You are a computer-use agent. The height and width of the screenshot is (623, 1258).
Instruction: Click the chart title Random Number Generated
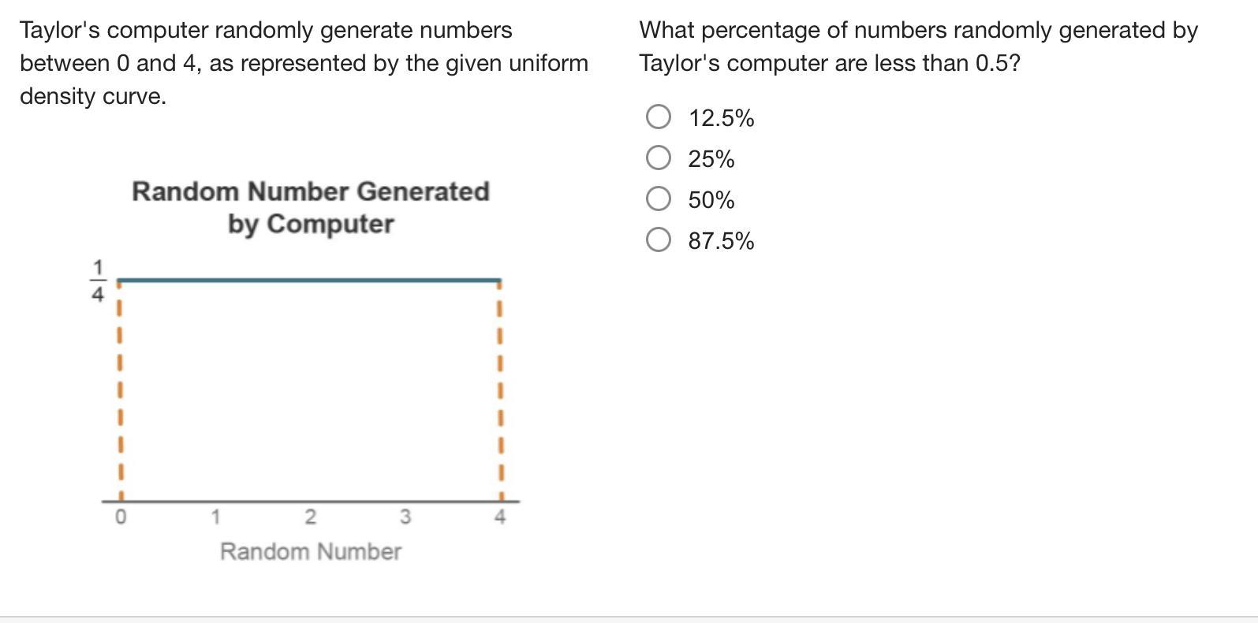[x=311, y=191]
